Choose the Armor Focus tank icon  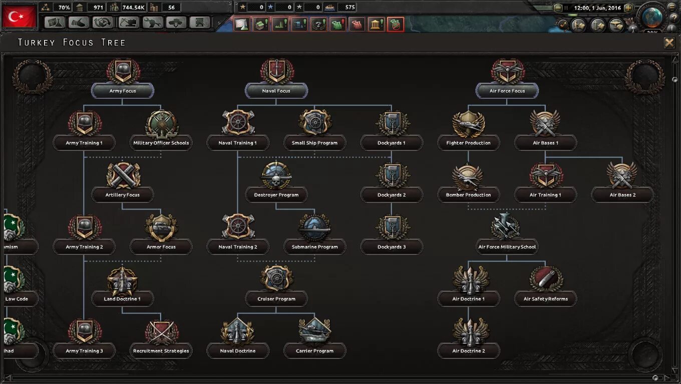click(x=161, y=228)
